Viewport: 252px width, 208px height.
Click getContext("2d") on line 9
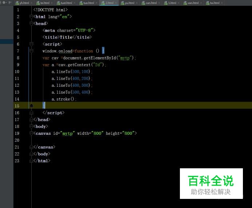pos(86,65)
